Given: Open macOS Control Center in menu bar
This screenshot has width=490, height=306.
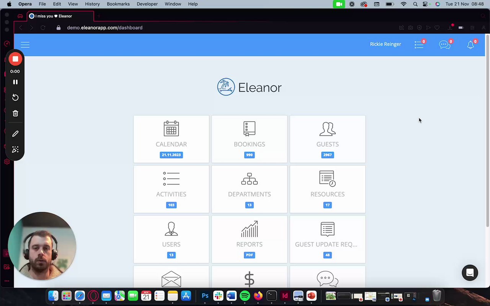Looking at the screenshot, I should [425, 4].
